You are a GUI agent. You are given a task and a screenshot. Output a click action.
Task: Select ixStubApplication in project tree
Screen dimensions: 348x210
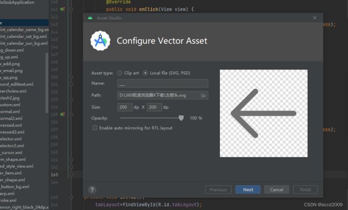(17, 3)
